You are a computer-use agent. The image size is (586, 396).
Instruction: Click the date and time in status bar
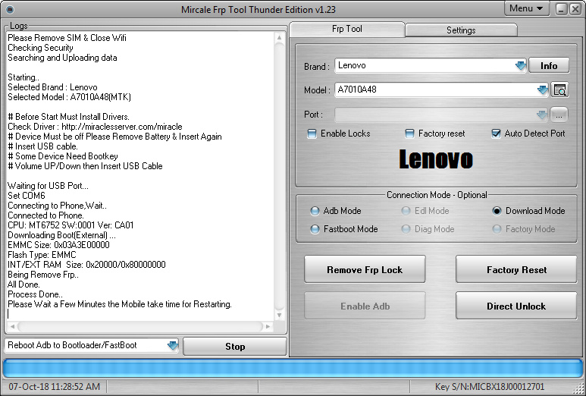pyautogui.click(x=54, y=387)
